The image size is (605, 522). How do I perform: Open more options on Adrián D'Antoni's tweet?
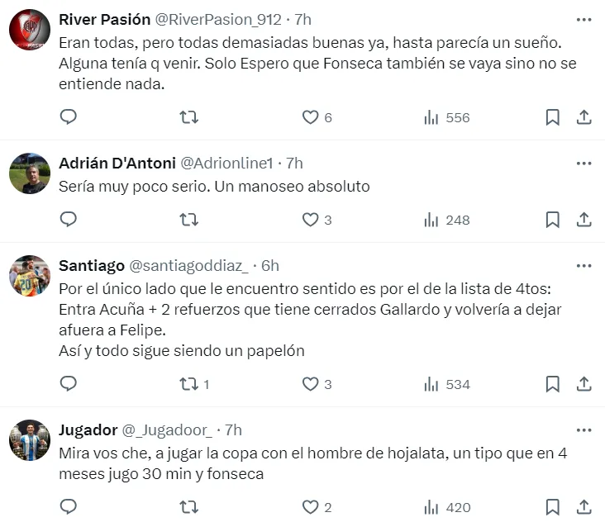coord(584,163)
